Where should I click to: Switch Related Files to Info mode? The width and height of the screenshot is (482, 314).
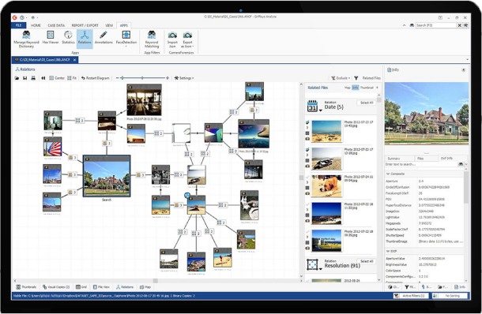pyautogui.click(x=355, y=88)
